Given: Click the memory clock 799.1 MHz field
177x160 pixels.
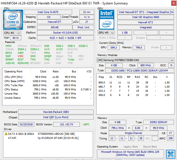Looking at the screenshot, I should 118,128.
